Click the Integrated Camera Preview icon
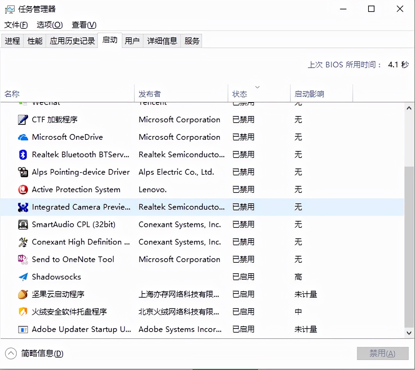Viewport: 415px width, 370px height. coord(23,207)
